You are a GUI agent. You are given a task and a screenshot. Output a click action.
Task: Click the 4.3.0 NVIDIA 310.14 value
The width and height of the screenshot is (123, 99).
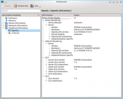point(83,32)
